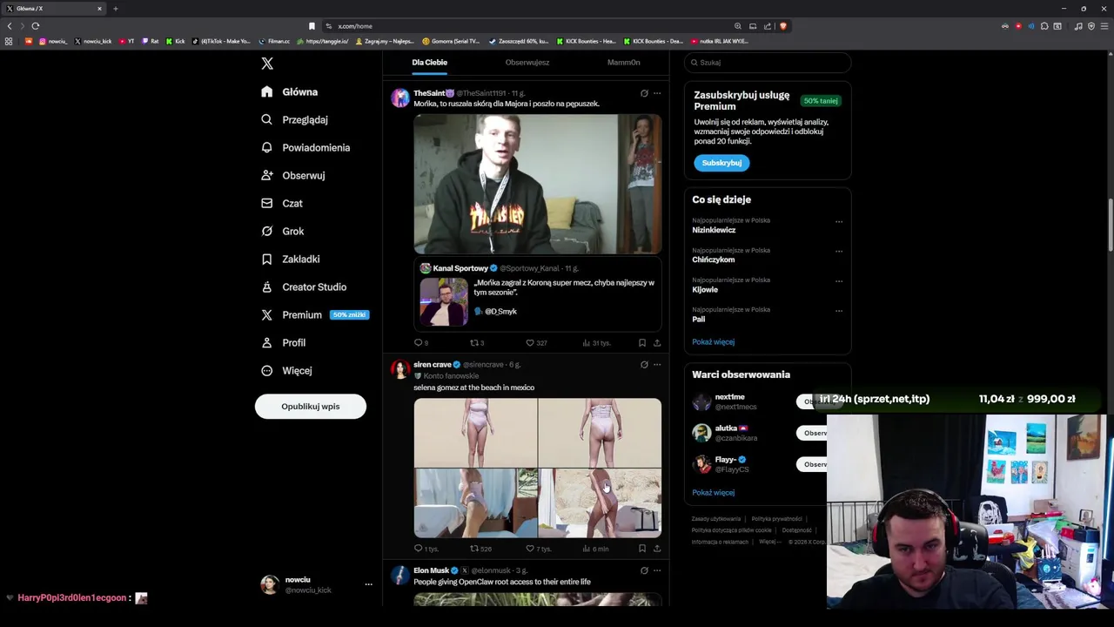Open Przeglądaj explore page
1114x627 pixels.
click(294, 119)
